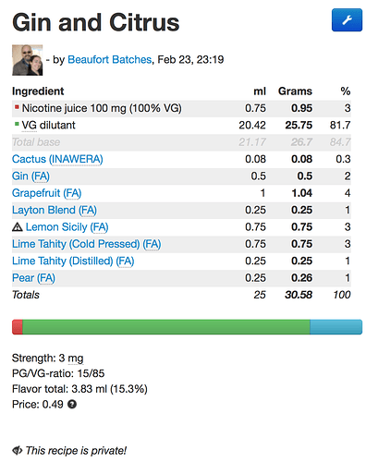Click the blue flavor segment of ratio bar
This screenshot has height=462, width=366.
click(x=336, y=327)
